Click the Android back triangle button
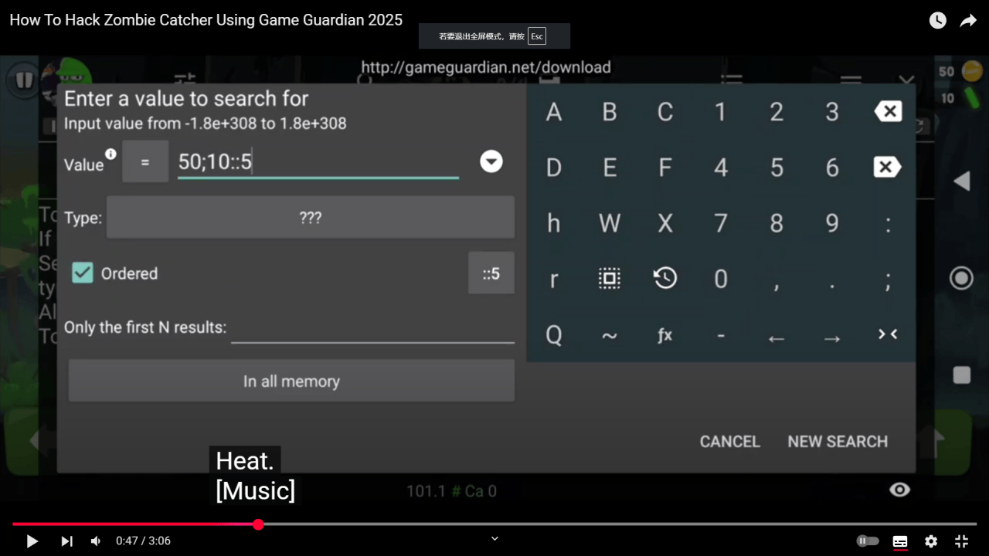This screenshot has height=556, width=989. 961,181
